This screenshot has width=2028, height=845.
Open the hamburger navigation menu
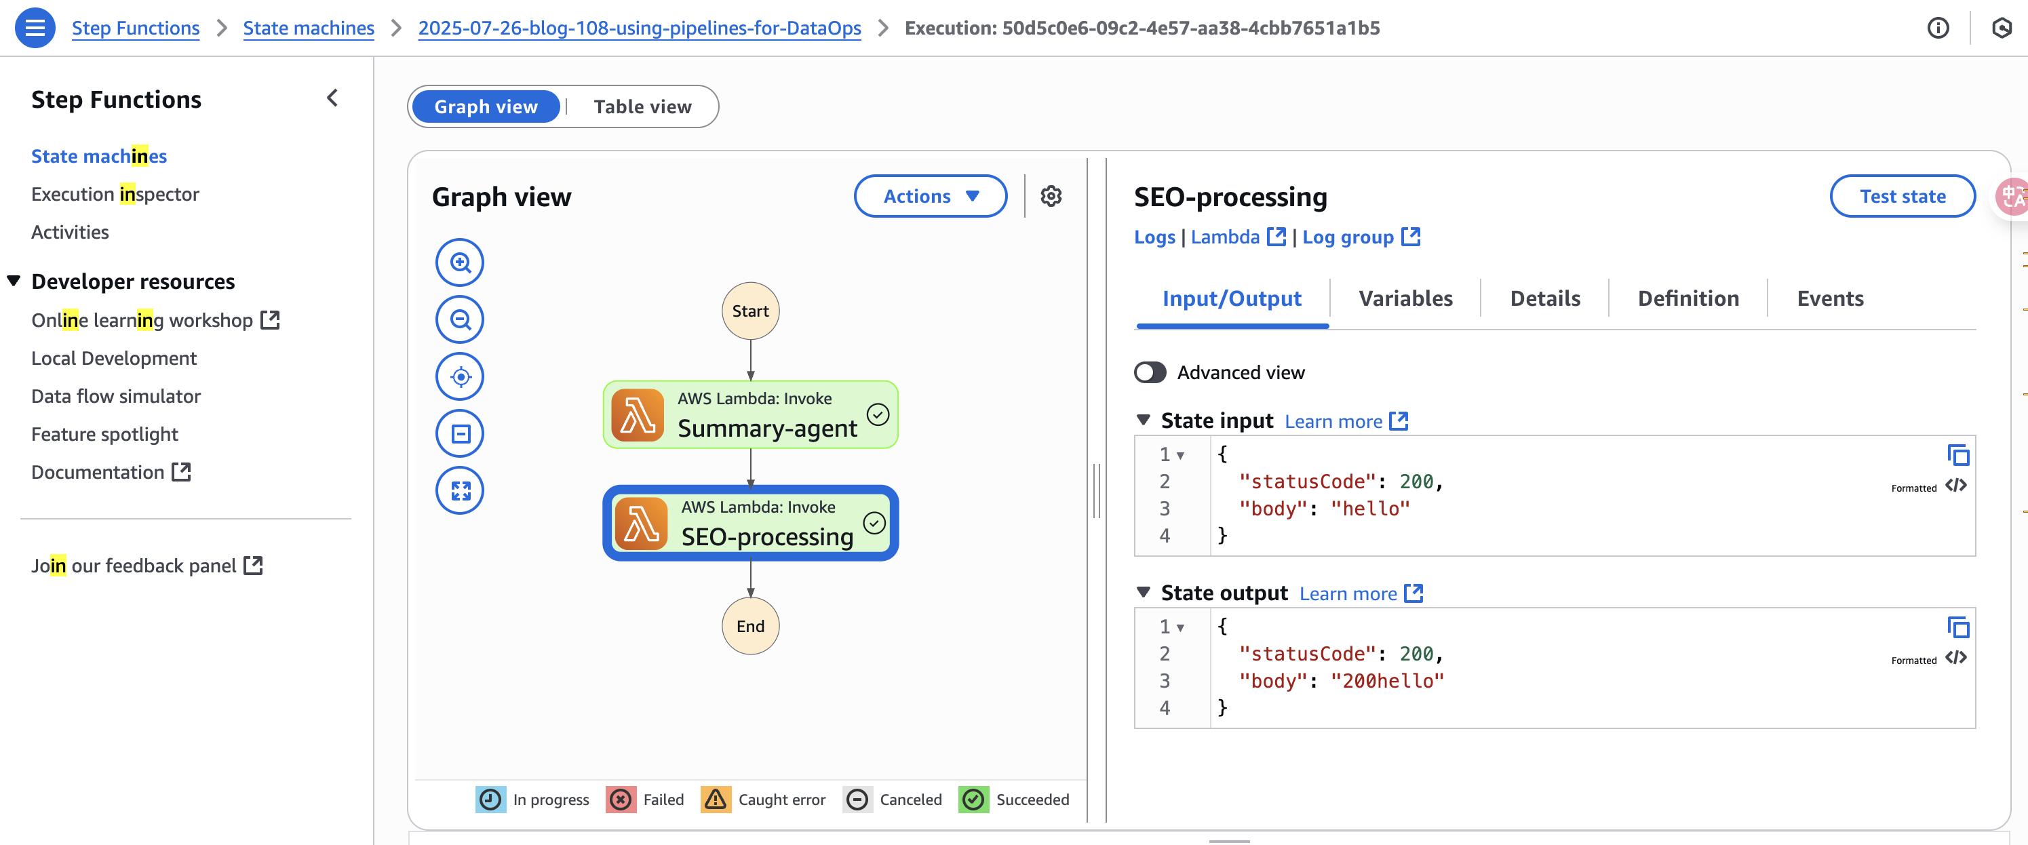[35, 28]
